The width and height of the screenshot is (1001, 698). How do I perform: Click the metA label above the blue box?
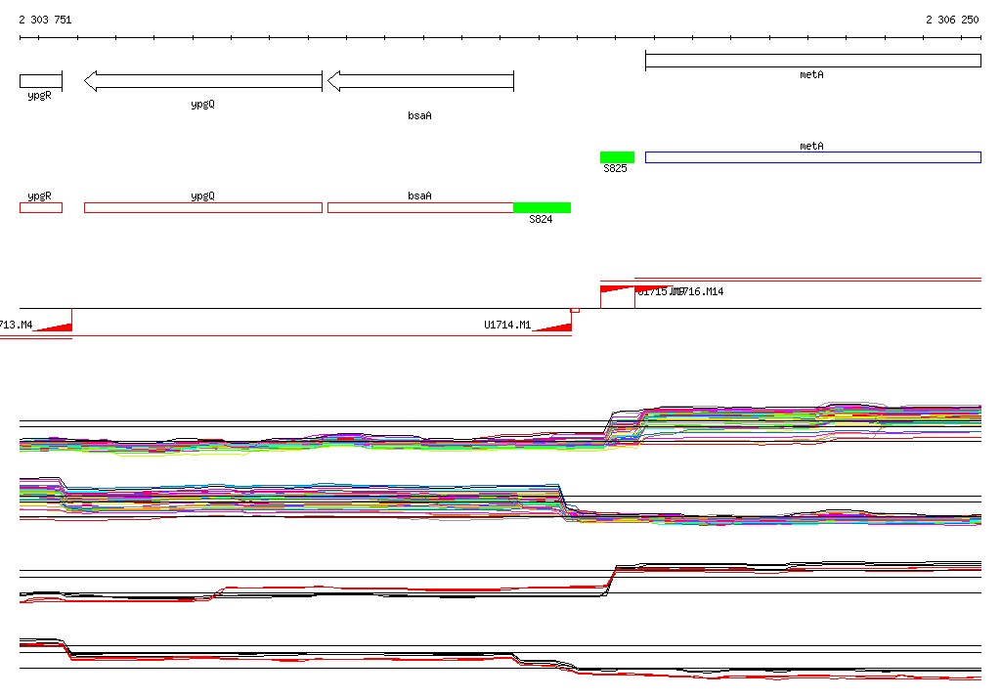pyautogui.click(x=811, y=147)
